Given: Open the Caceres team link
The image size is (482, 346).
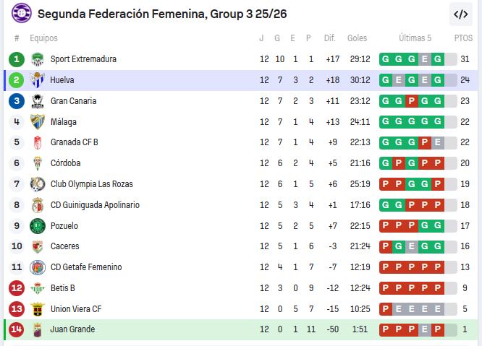Looking at the screenshot, I should (x=65, y=246).
